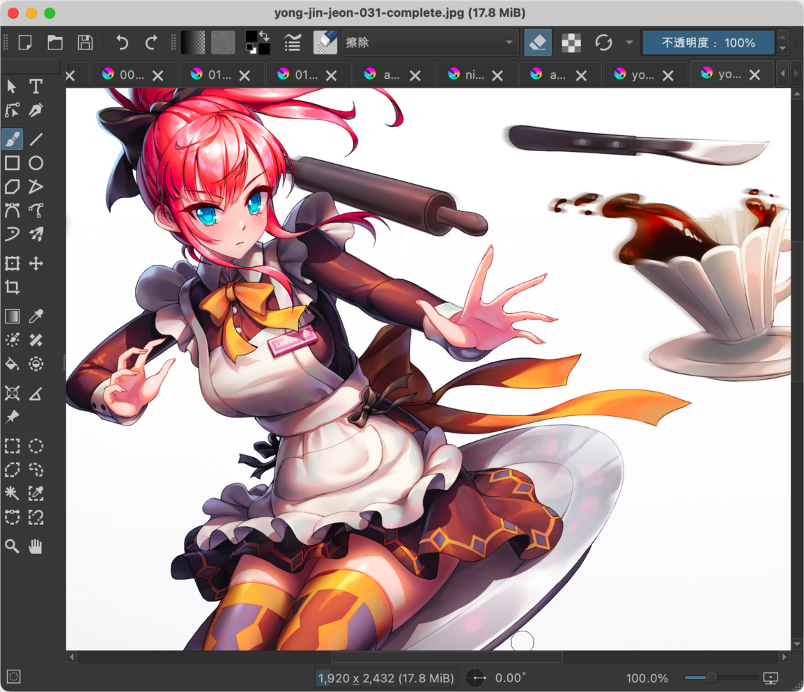
Task: Expand arrow next to reload preset
Action: tap(629, 42)
